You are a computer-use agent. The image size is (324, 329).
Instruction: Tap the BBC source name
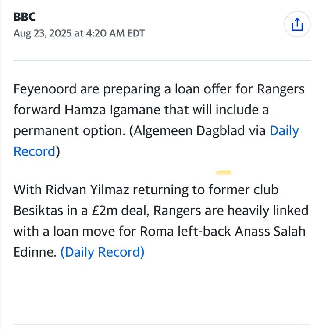coord(25,17)
